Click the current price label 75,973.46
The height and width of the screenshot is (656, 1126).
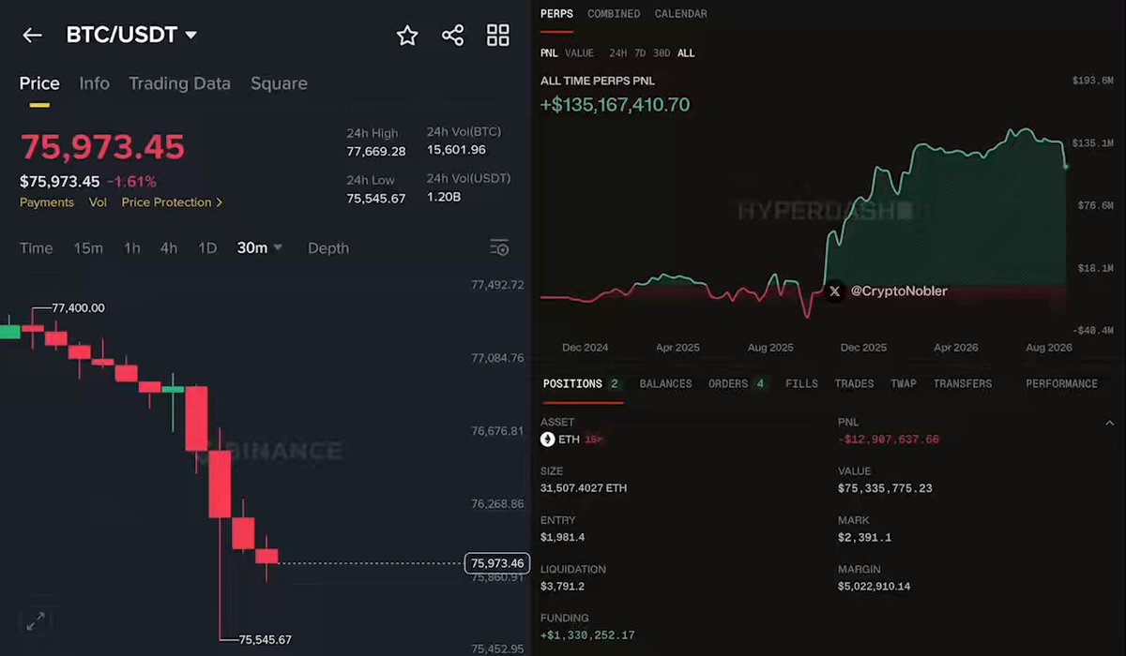[x=497, y=563]
